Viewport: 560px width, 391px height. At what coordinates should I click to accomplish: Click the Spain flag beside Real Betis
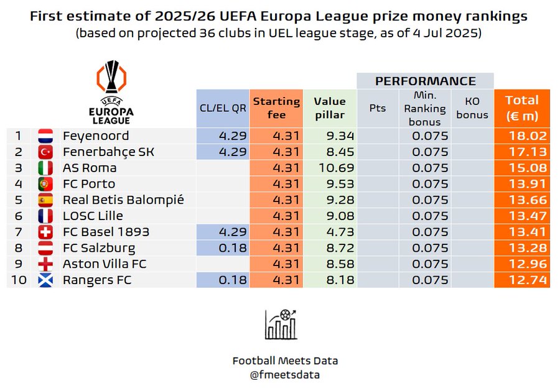45,200
